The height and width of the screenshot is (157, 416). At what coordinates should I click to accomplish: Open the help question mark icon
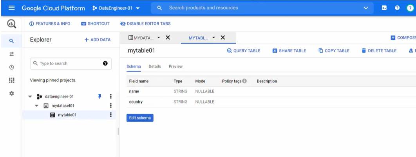point(397,8)
